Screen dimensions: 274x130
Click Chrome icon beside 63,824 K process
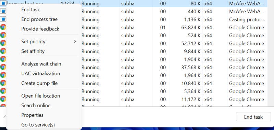[x=3, y=27]
